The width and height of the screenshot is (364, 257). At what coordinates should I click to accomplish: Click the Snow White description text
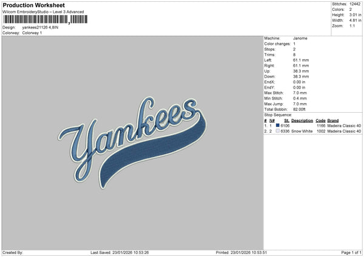[x=302, y=132]
